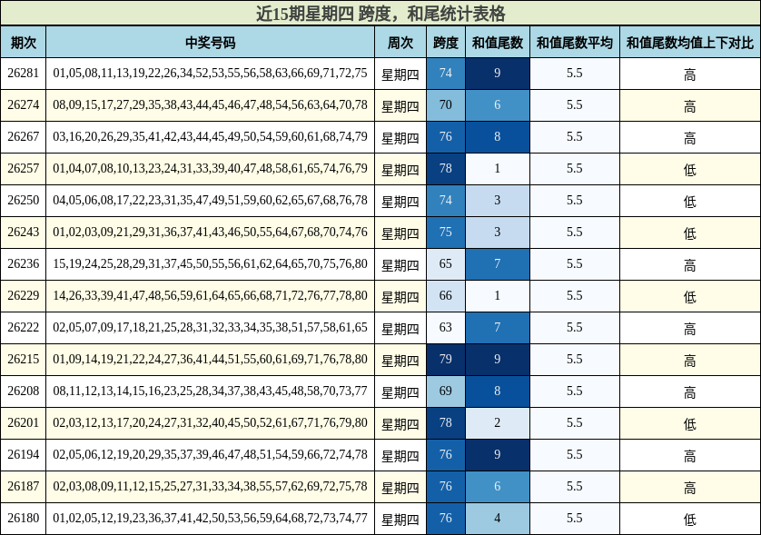Image resolution: width=761 pixels, height=535 pixels.
Task: Click 低 comparison in row 26180
Action: [x=689, y=520]
